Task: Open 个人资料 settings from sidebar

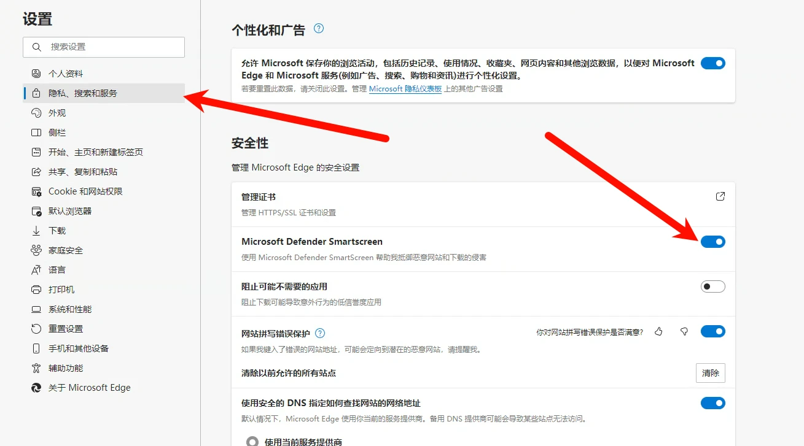Action: [66, 74]
